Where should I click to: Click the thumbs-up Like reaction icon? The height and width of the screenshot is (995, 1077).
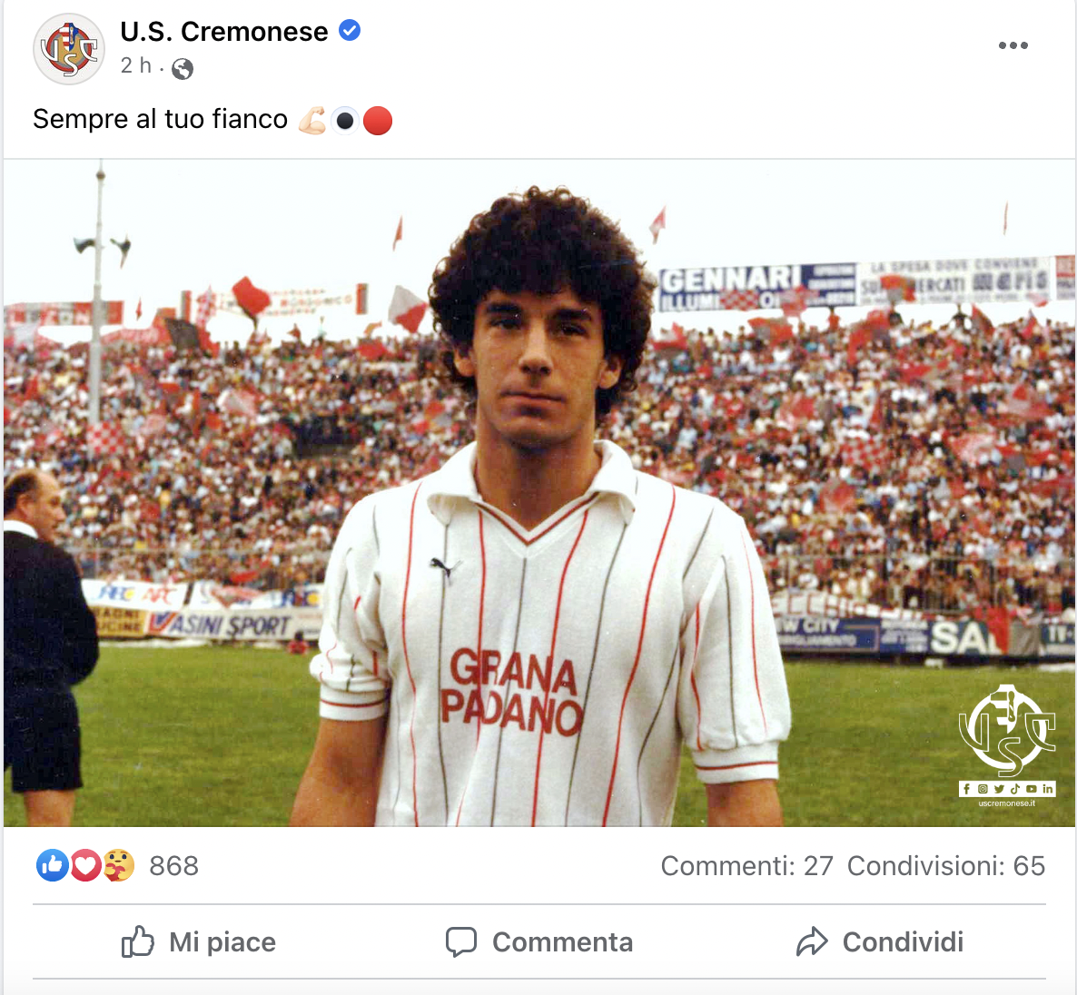pos(53,865)
